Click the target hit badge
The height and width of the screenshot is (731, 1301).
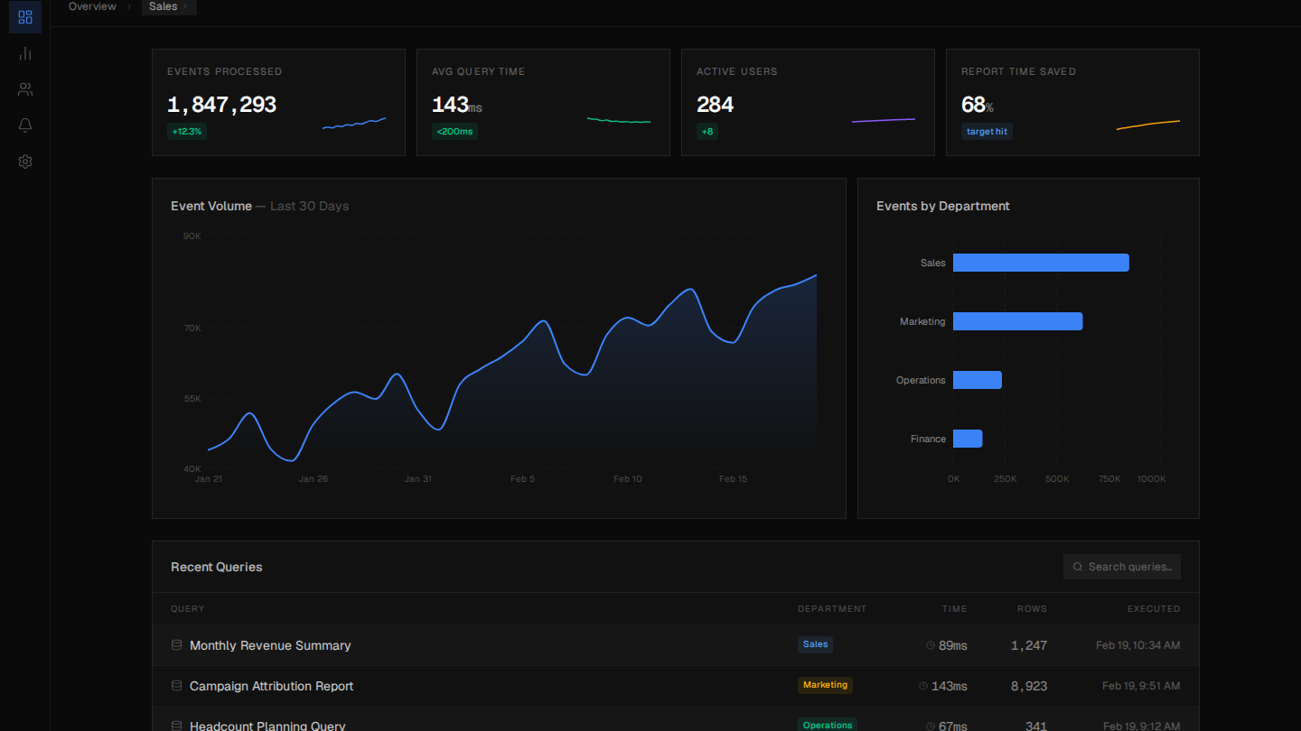click(x=986, y=131)
